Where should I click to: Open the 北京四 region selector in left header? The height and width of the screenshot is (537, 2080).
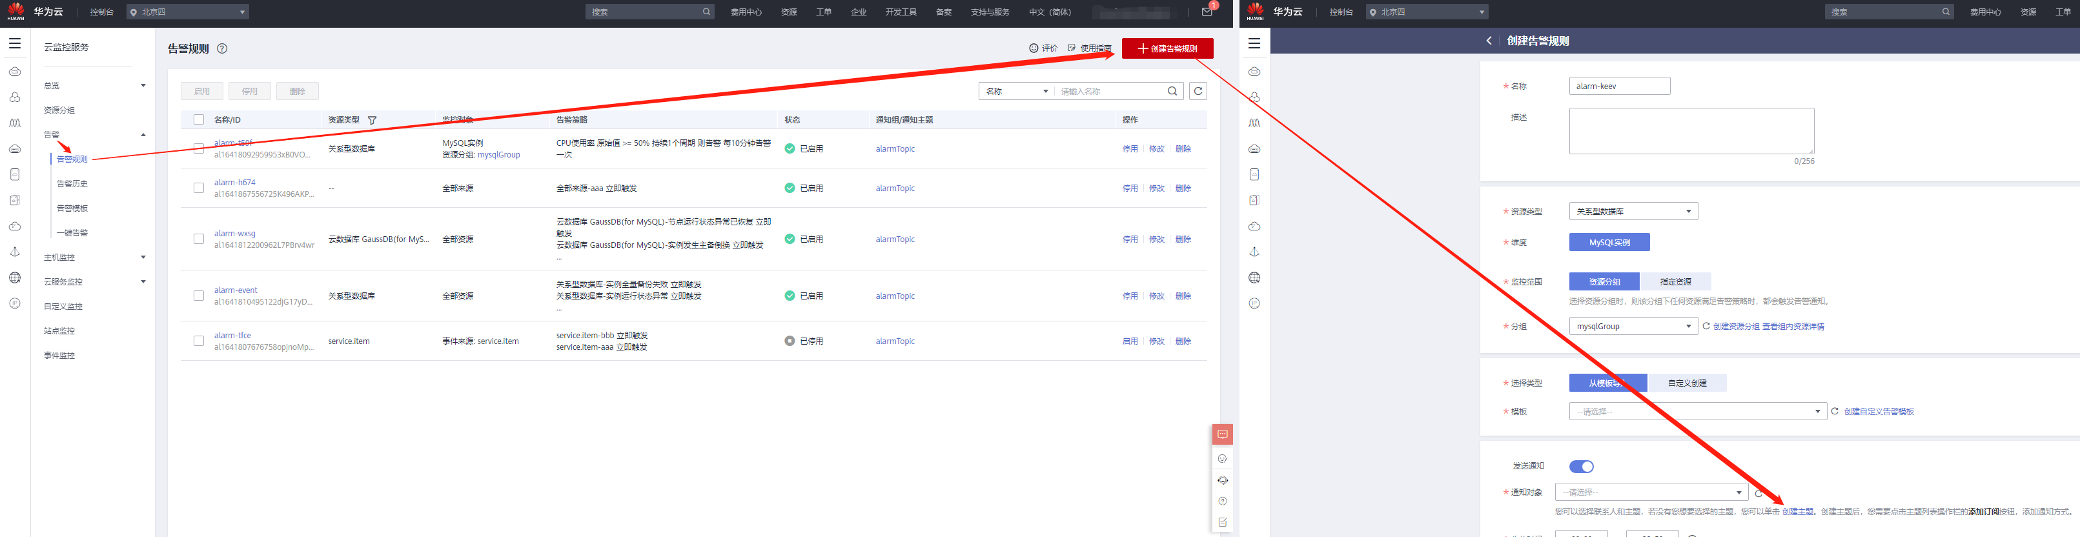[x=187, y=12]
